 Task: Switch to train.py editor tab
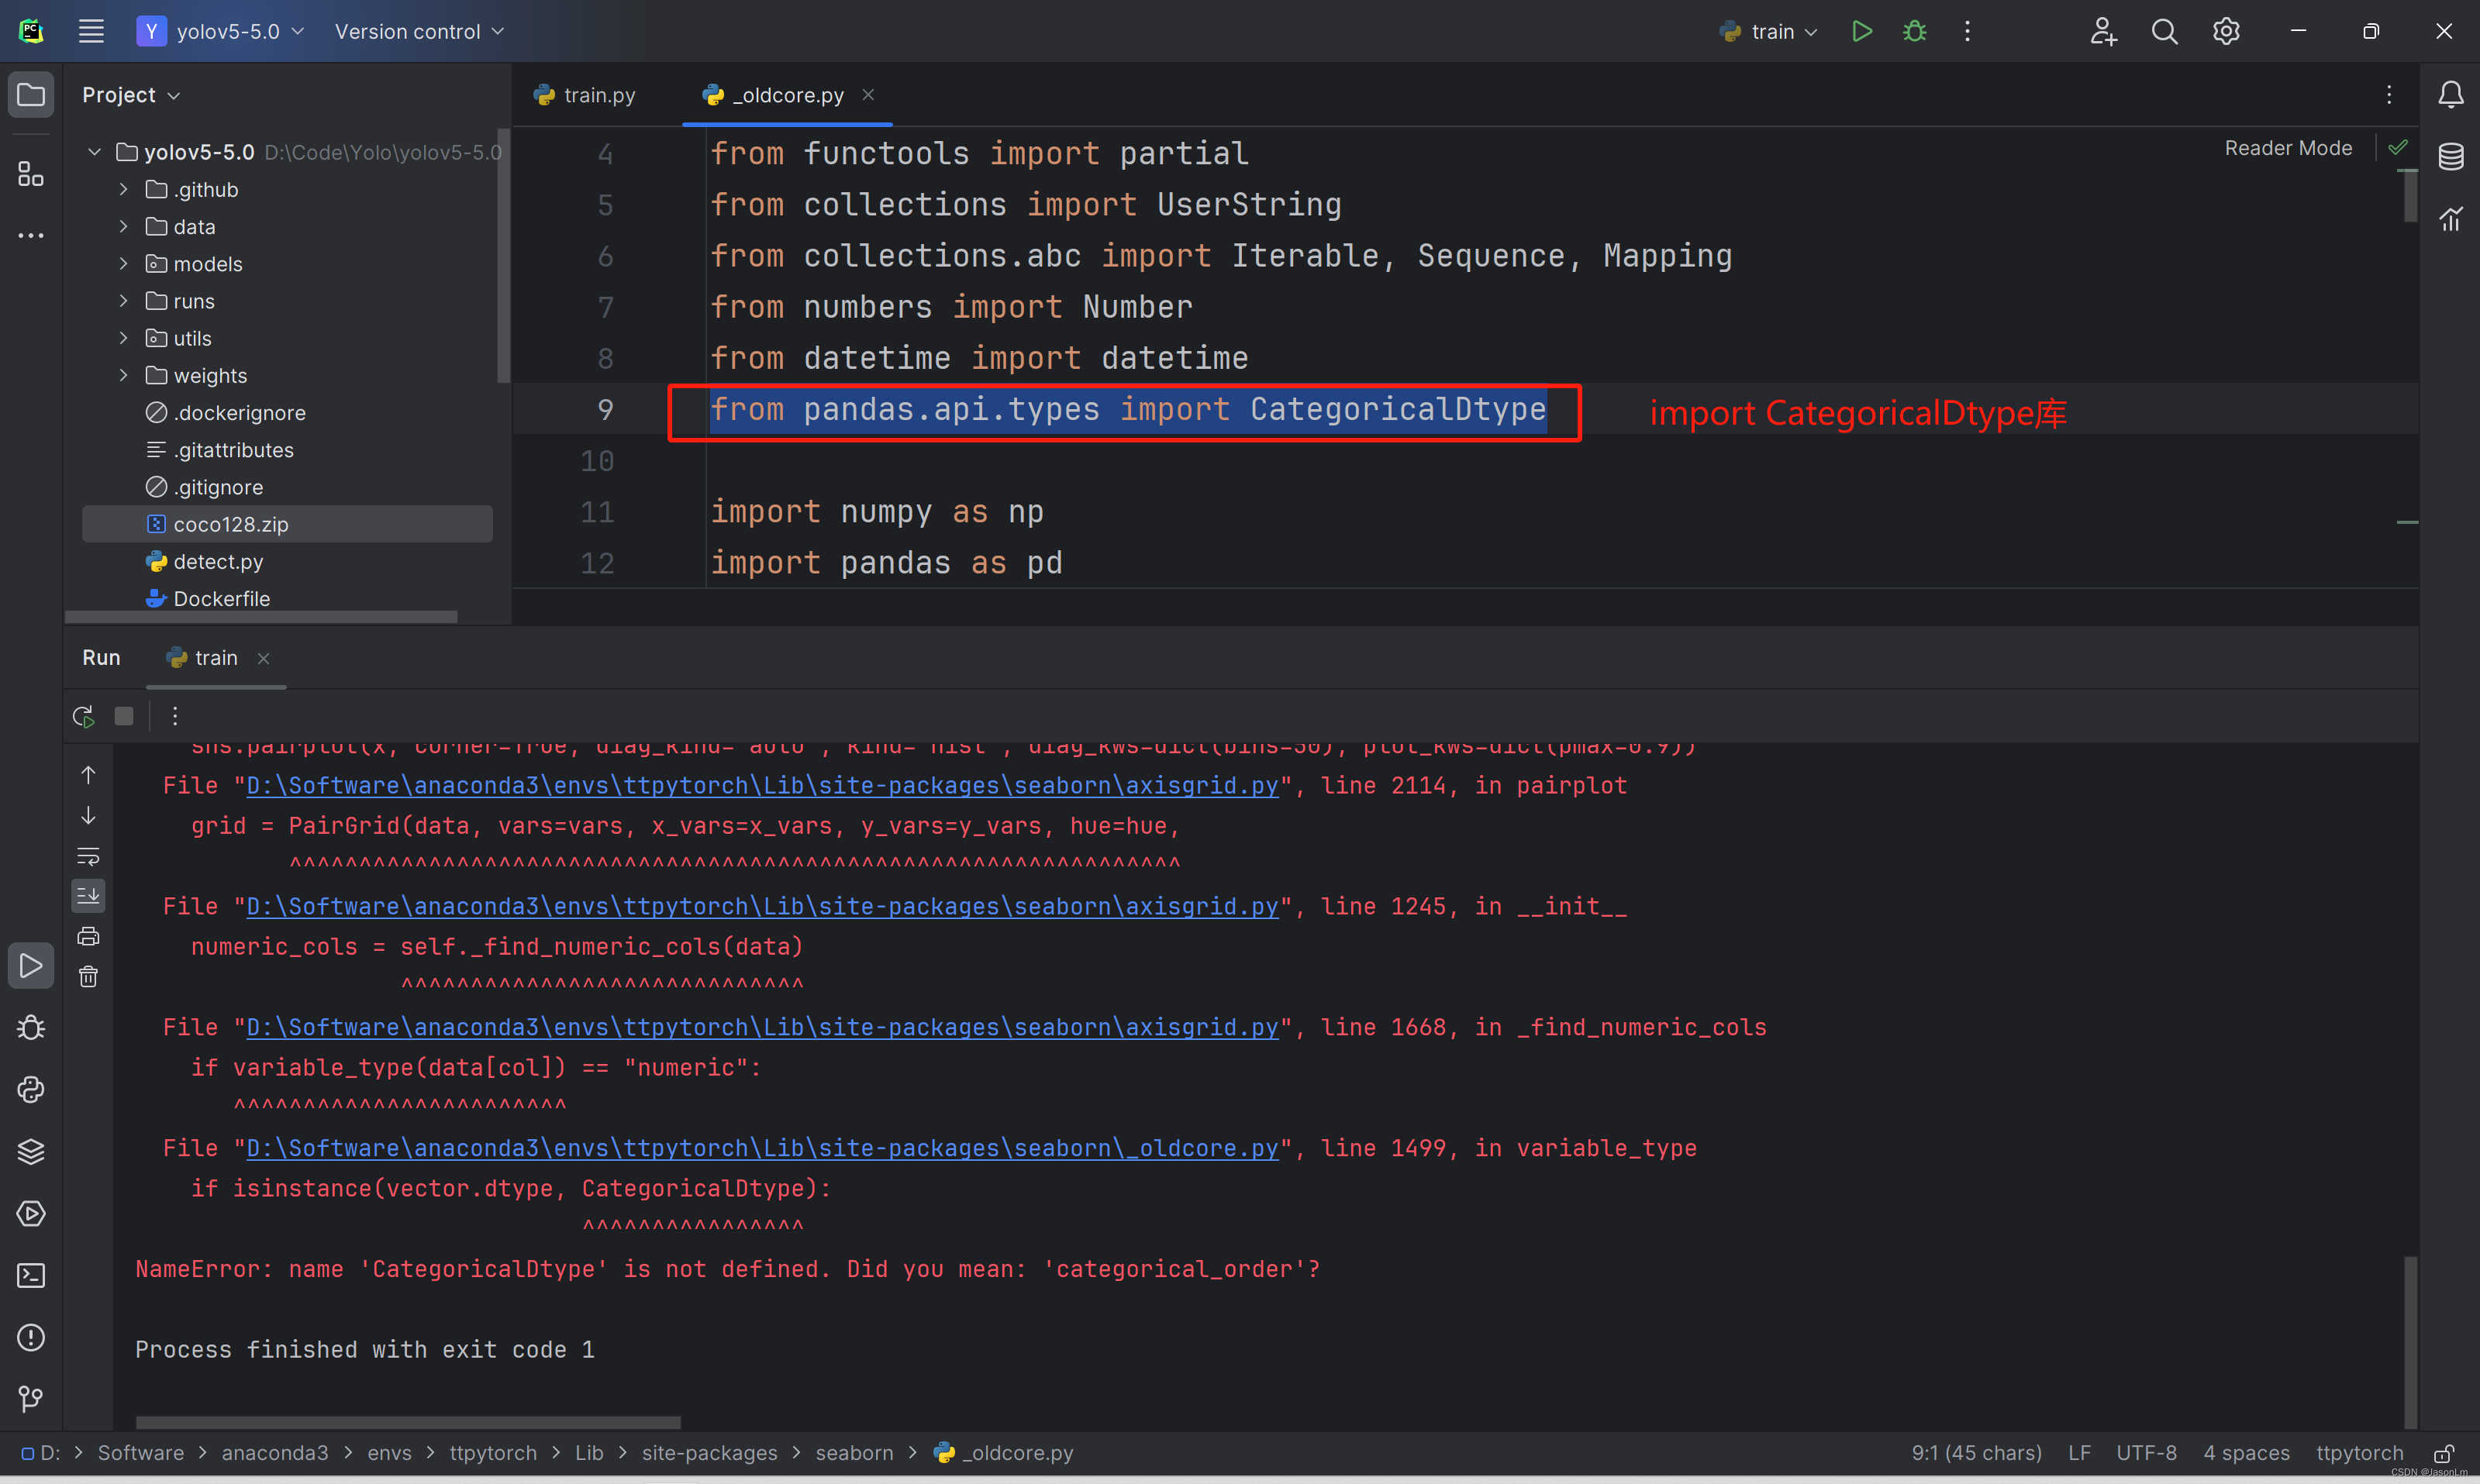pos(585,95)
